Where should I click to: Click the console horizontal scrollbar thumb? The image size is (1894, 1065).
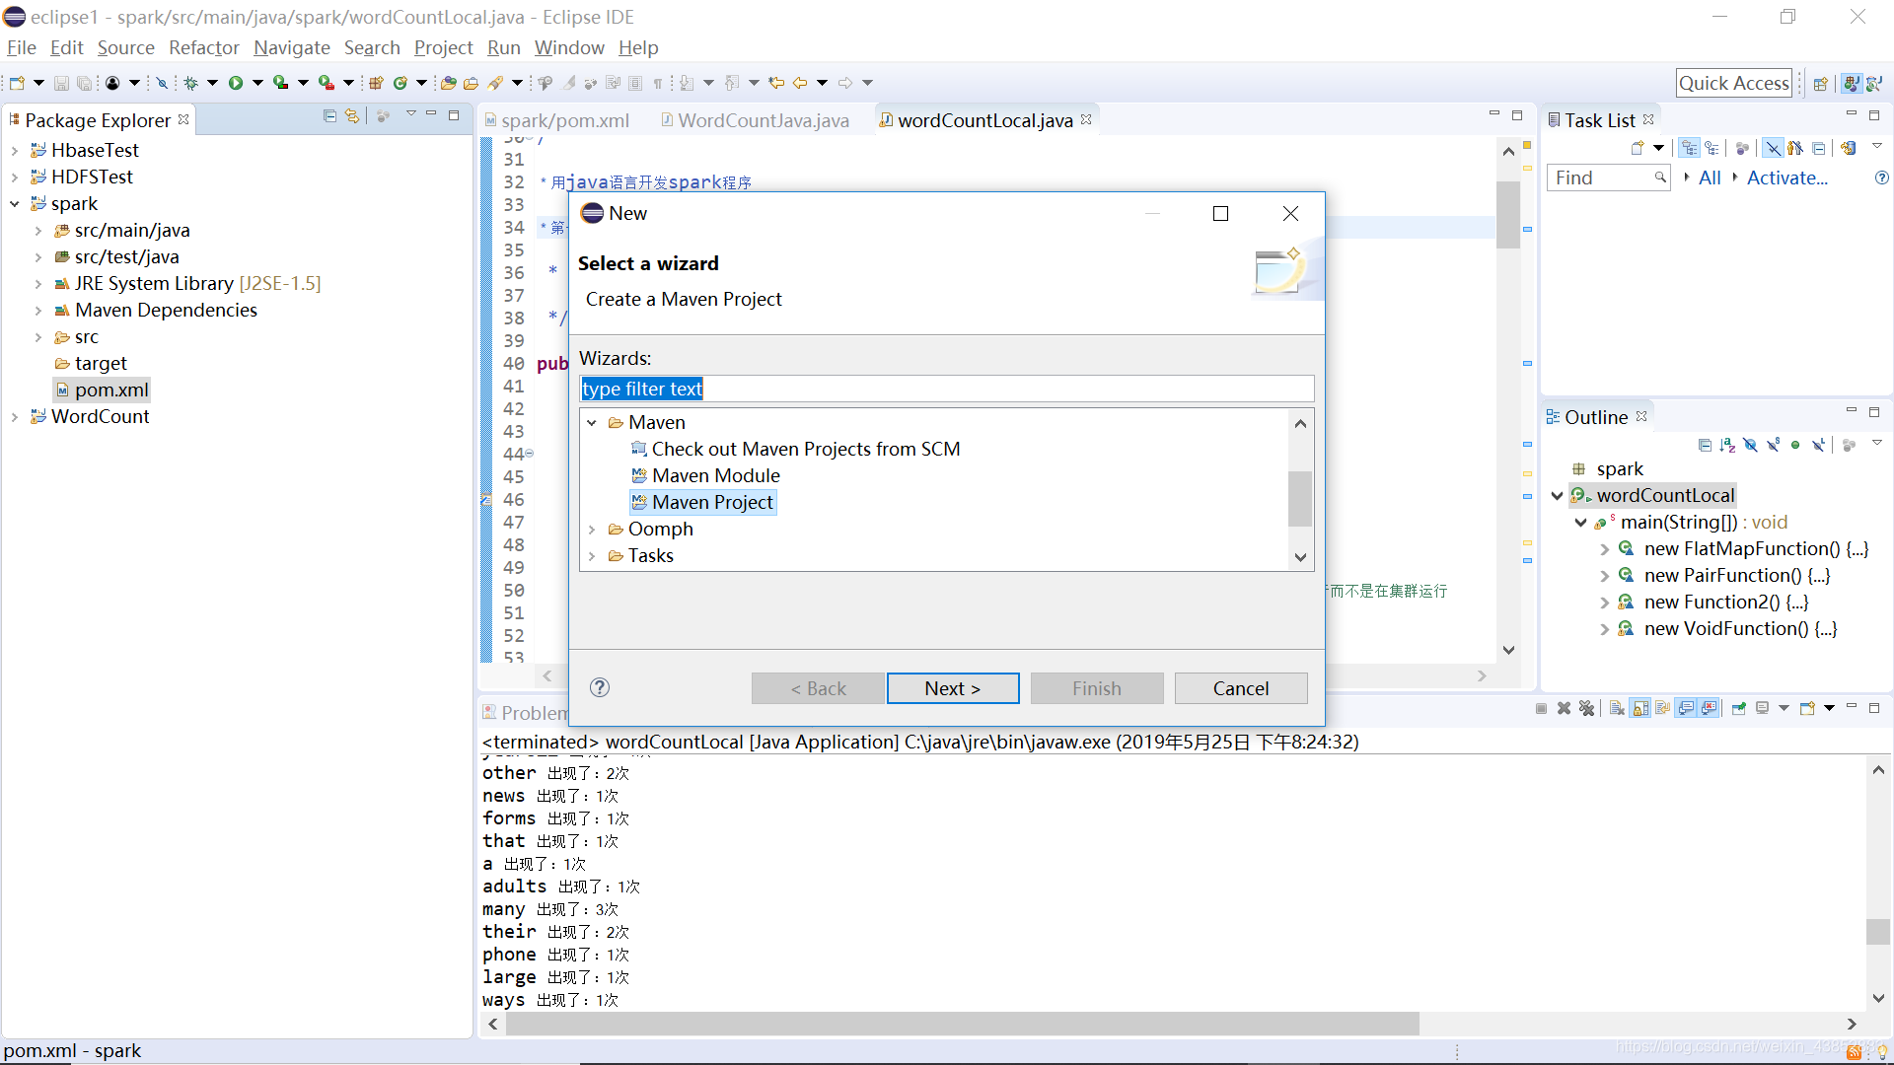point(962,1024)
